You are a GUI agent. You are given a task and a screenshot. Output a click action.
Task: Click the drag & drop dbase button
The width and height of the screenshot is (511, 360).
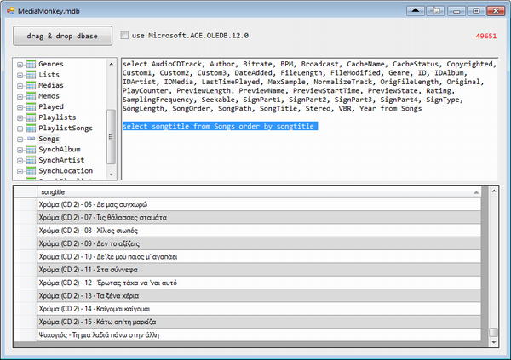coord(62,36)
